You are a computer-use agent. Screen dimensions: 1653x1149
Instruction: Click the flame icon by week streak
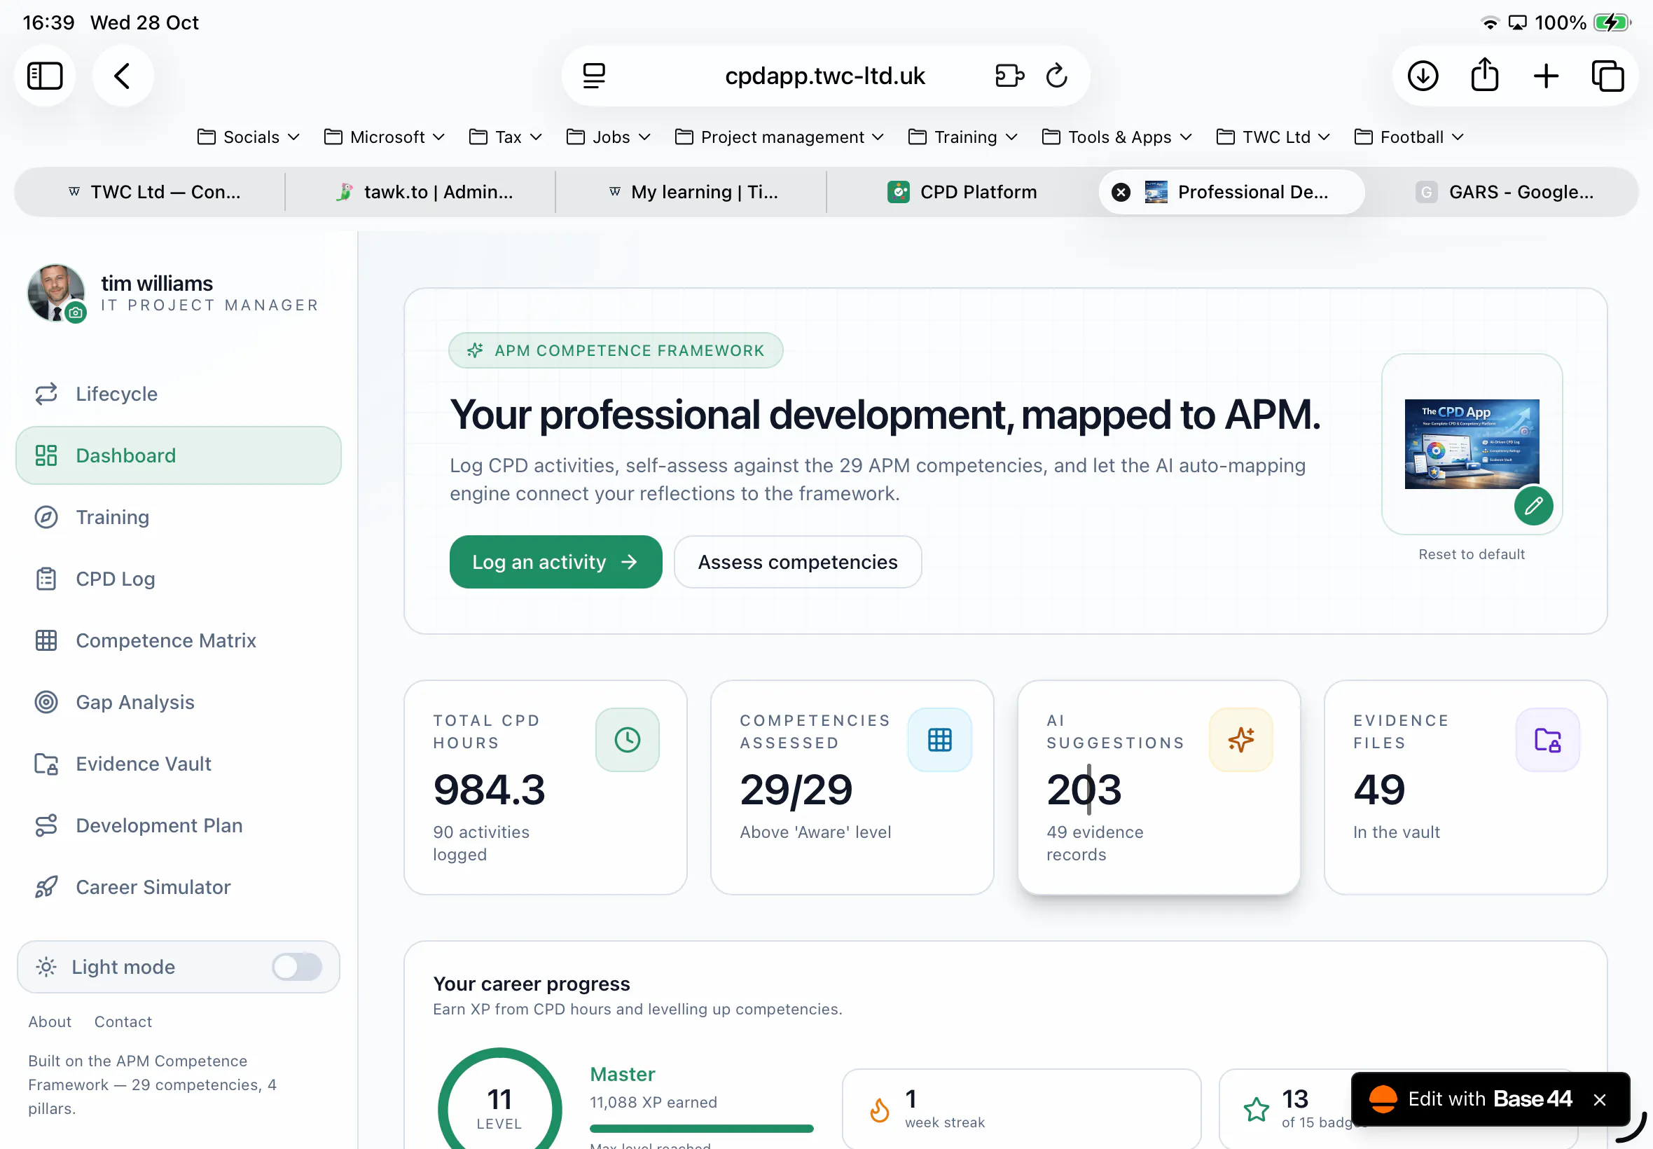[880, 1109]
